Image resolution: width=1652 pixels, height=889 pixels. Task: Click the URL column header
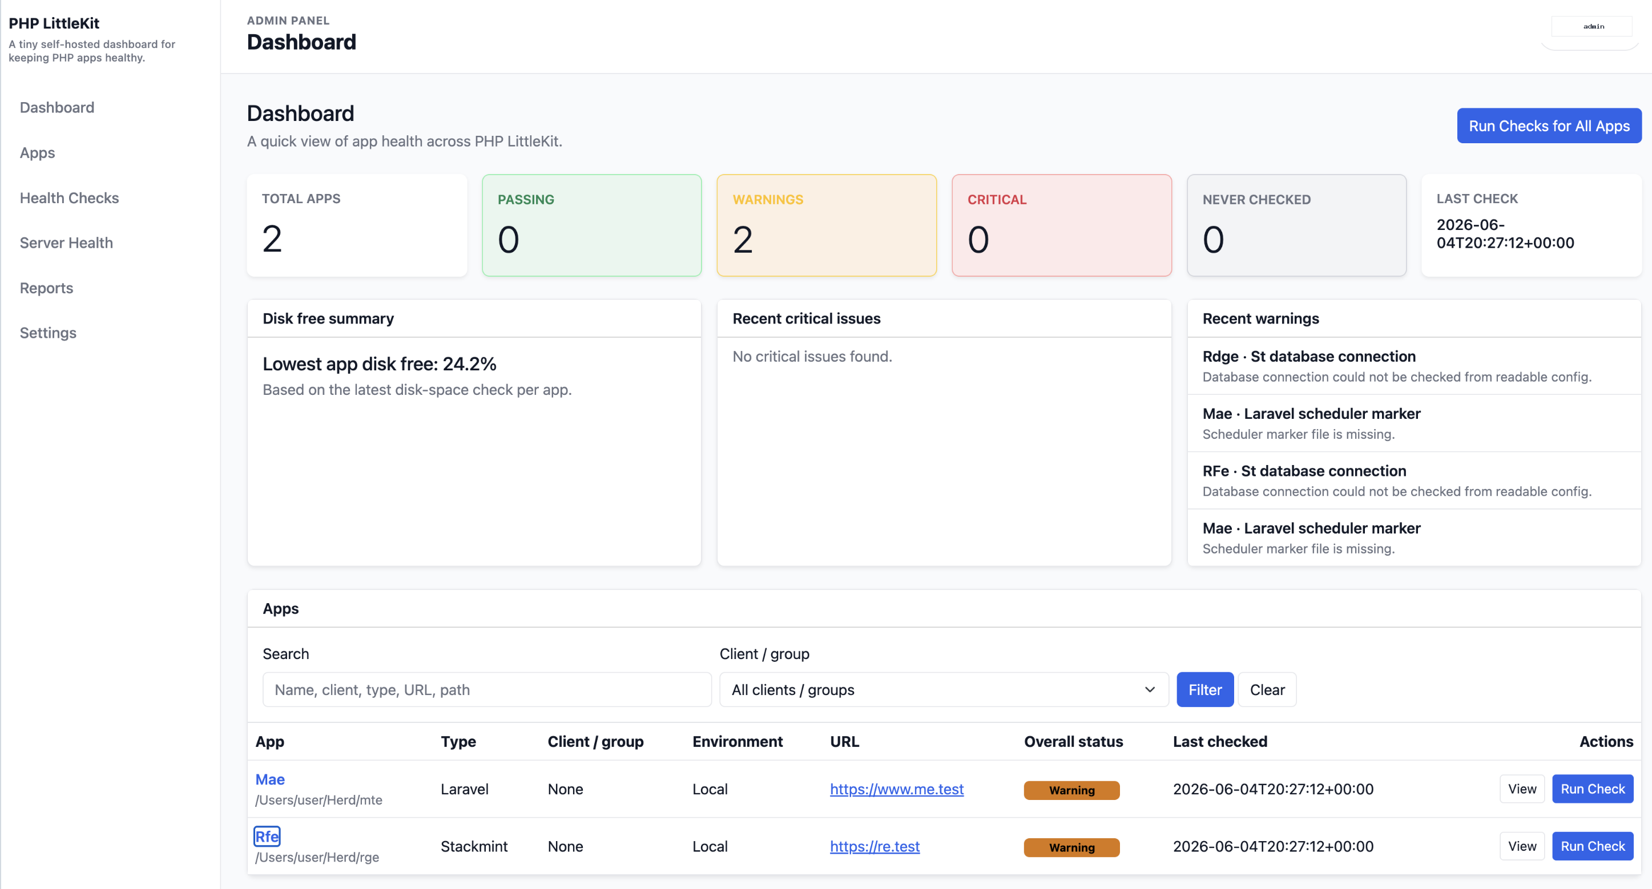(845, 742)
